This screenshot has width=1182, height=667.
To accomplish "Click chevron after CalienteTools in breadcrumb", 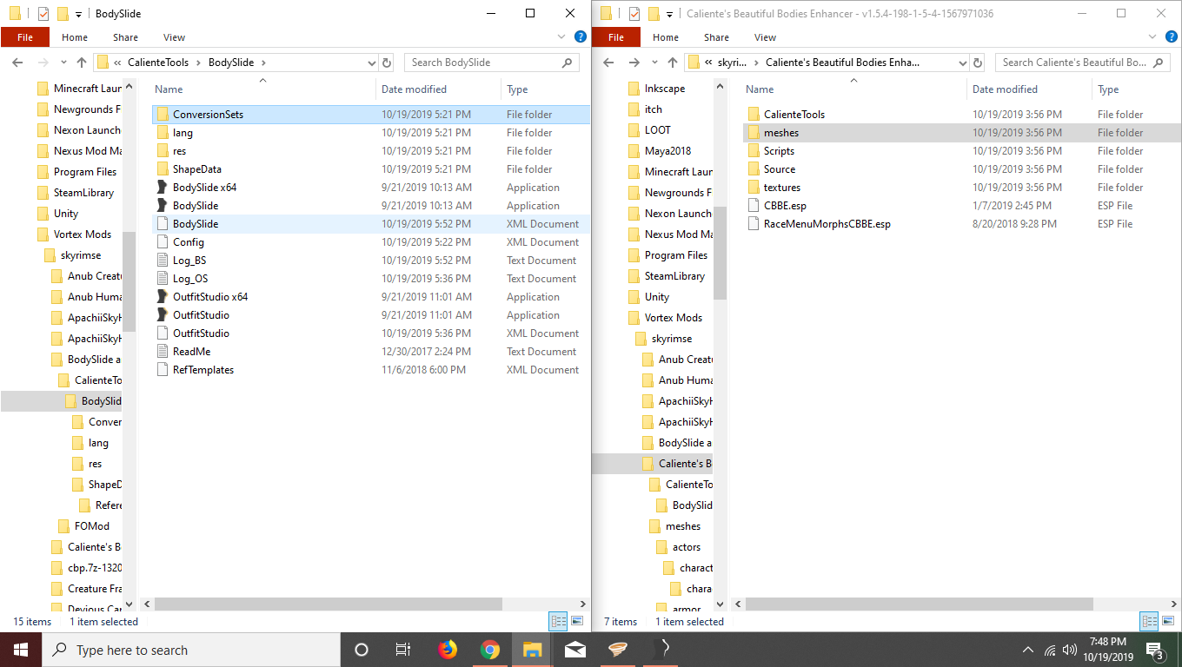I will tap(197, 63).
